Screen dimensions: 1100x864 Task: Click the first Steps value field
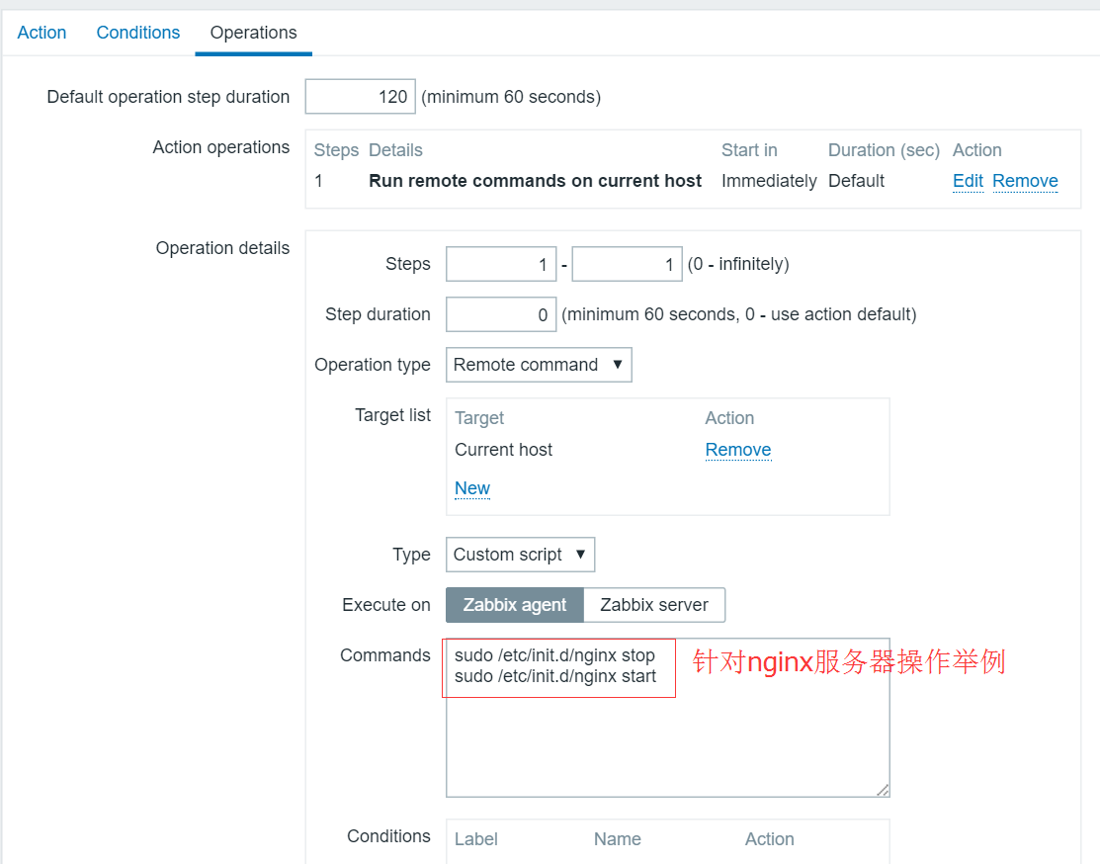point(501,264)
